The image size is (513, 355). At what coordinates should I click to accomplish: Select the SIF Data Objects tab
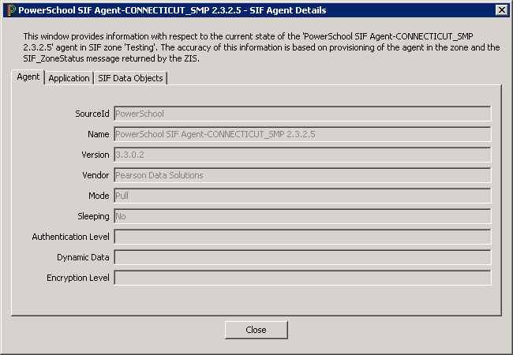click(x=130, y=78)
